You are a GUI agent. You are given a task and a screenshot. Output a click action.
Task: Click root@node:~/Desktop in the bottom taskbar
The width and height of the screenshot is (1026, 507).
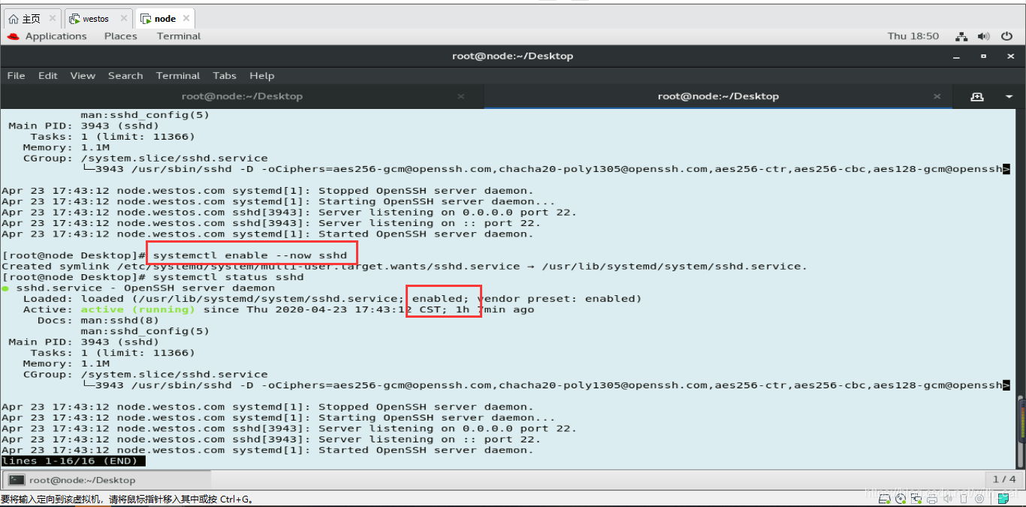pos(107,479)
